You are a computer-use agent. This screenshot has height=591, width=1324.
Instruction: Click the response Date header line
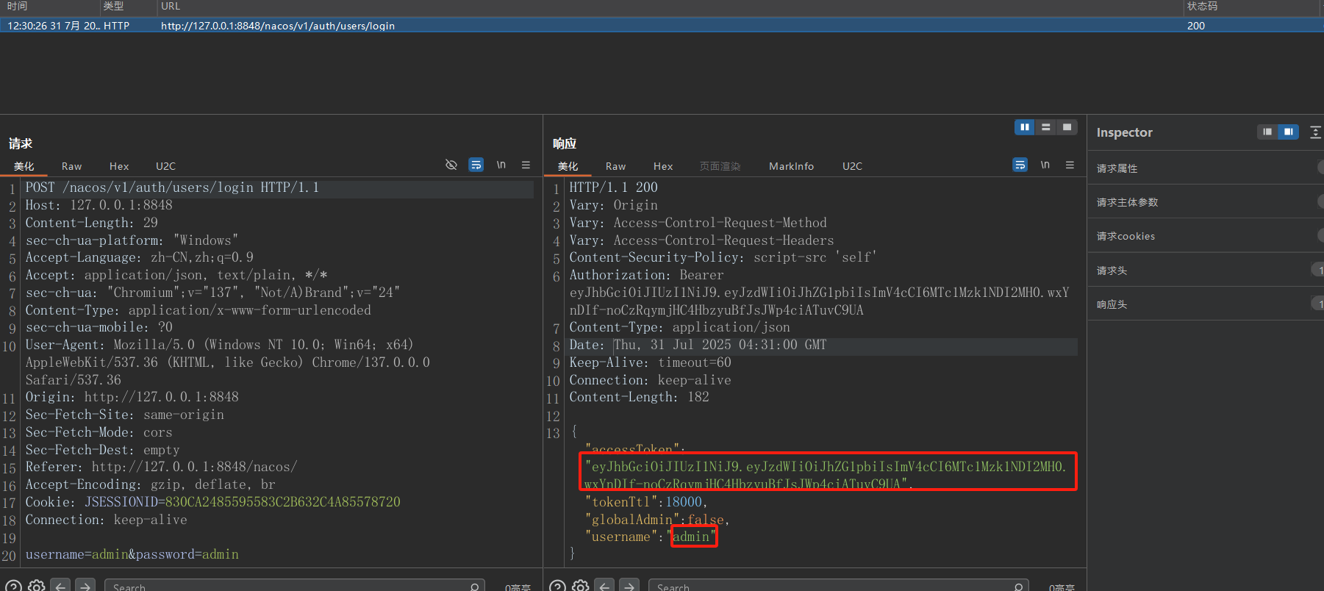coord(698,345)
